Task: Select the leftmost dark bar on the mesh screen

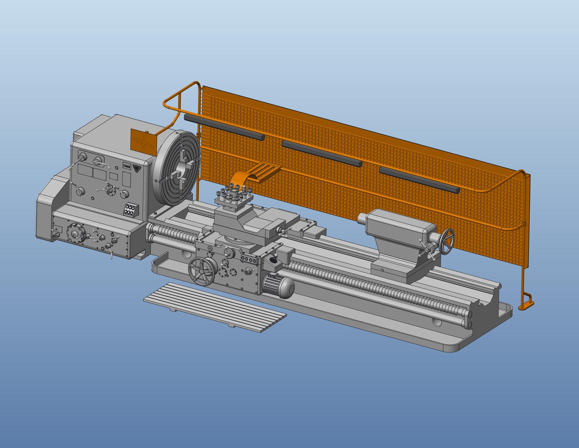Action: tap(224, 127)
